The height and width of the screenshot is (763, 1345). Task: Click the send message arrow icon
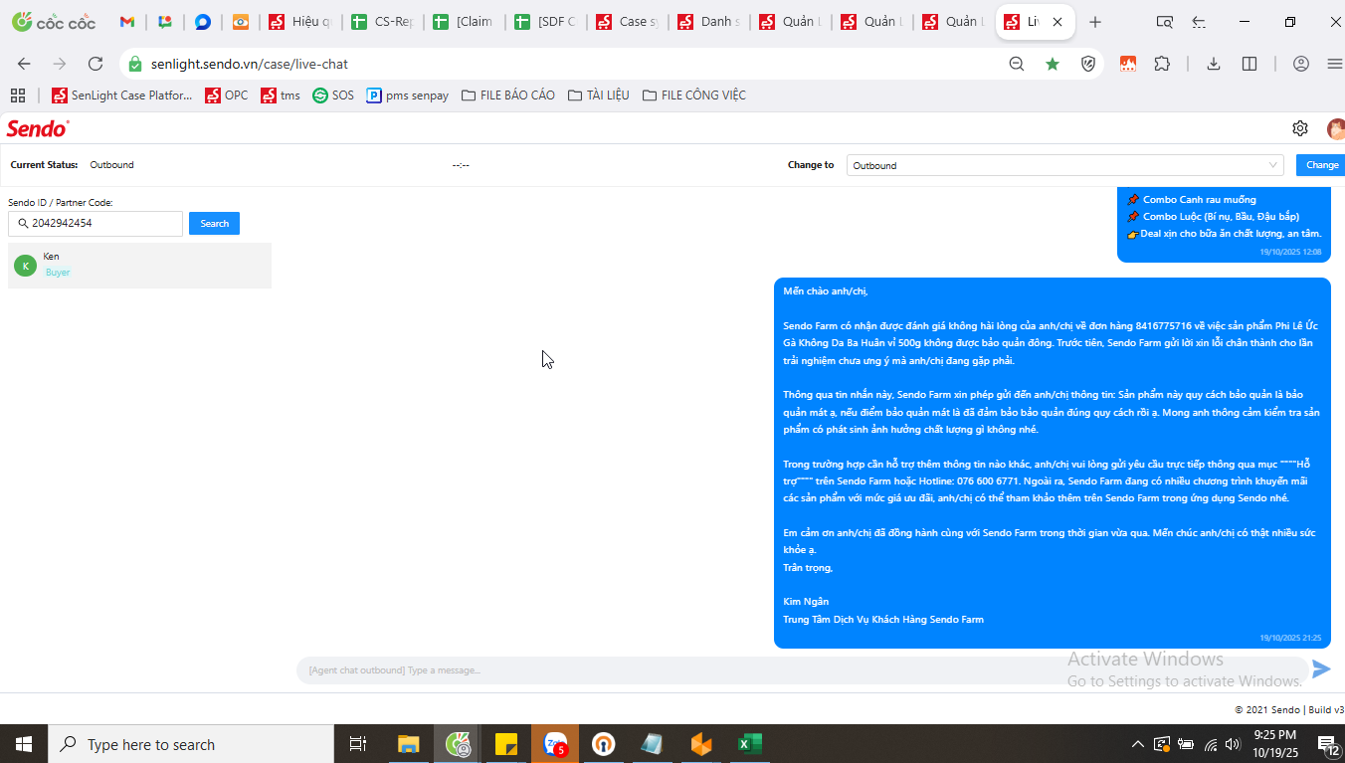pyautogui.click(x=1321, y=669)
